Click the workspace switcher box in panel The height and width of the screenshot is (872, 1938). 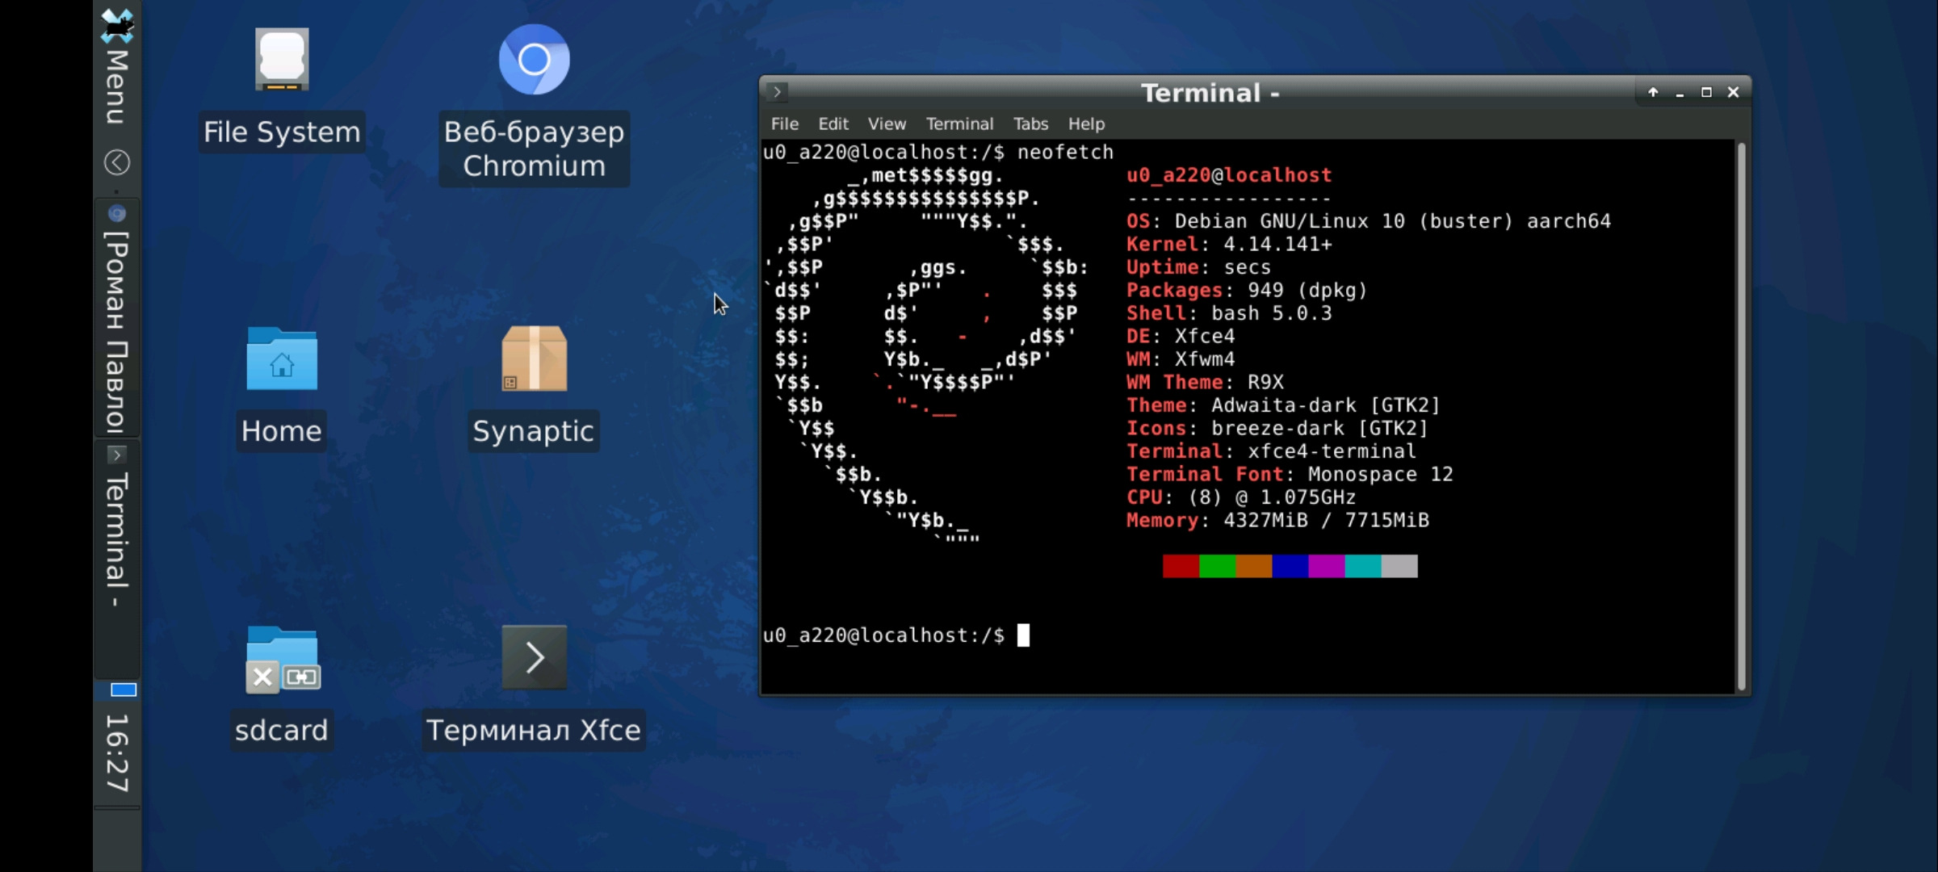point(123,690)
